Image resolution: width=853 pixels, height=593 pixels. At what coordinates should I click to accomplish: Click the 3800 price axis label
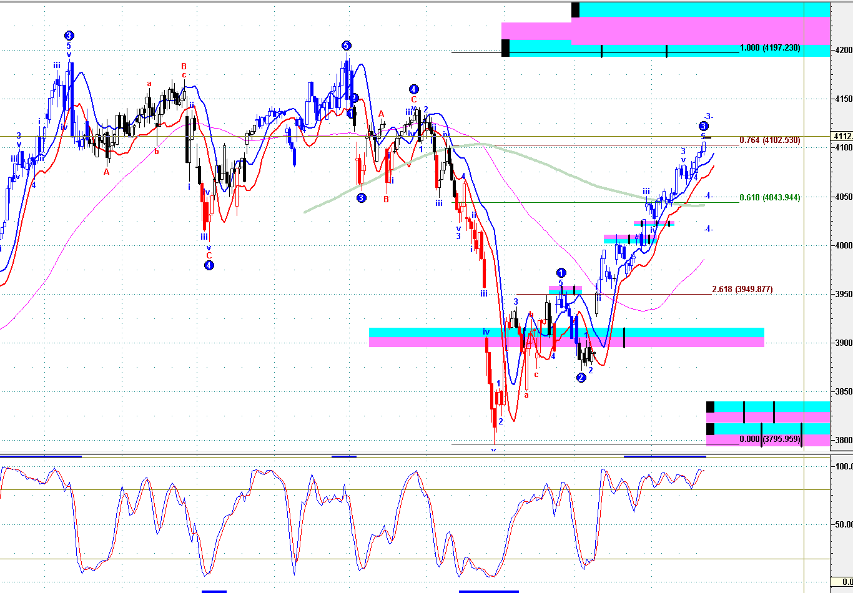[842, 440]
